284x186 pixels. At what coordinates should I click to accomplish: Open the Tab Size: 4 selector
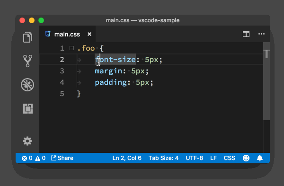tap(164, 158)
